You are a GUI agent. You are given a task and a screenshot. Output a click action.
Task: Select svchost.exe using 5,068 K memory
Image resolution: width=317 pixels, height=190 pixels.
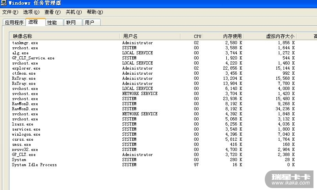(x=25, y=119)
